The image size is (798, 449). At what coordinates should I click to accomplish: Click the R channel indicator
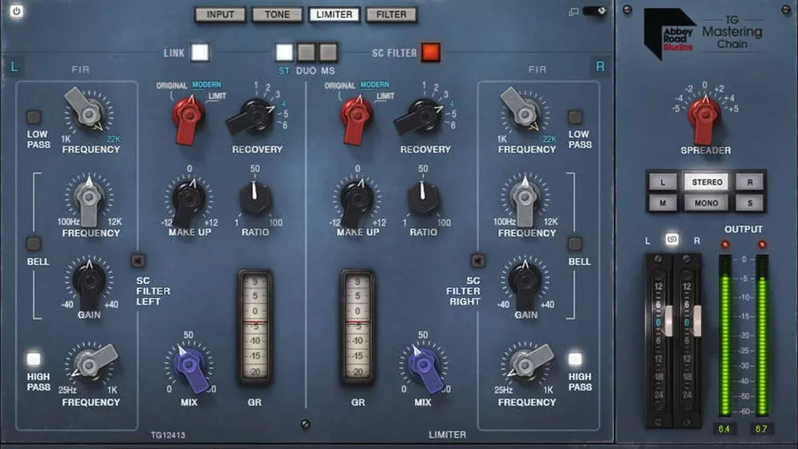tap(600, 67)
